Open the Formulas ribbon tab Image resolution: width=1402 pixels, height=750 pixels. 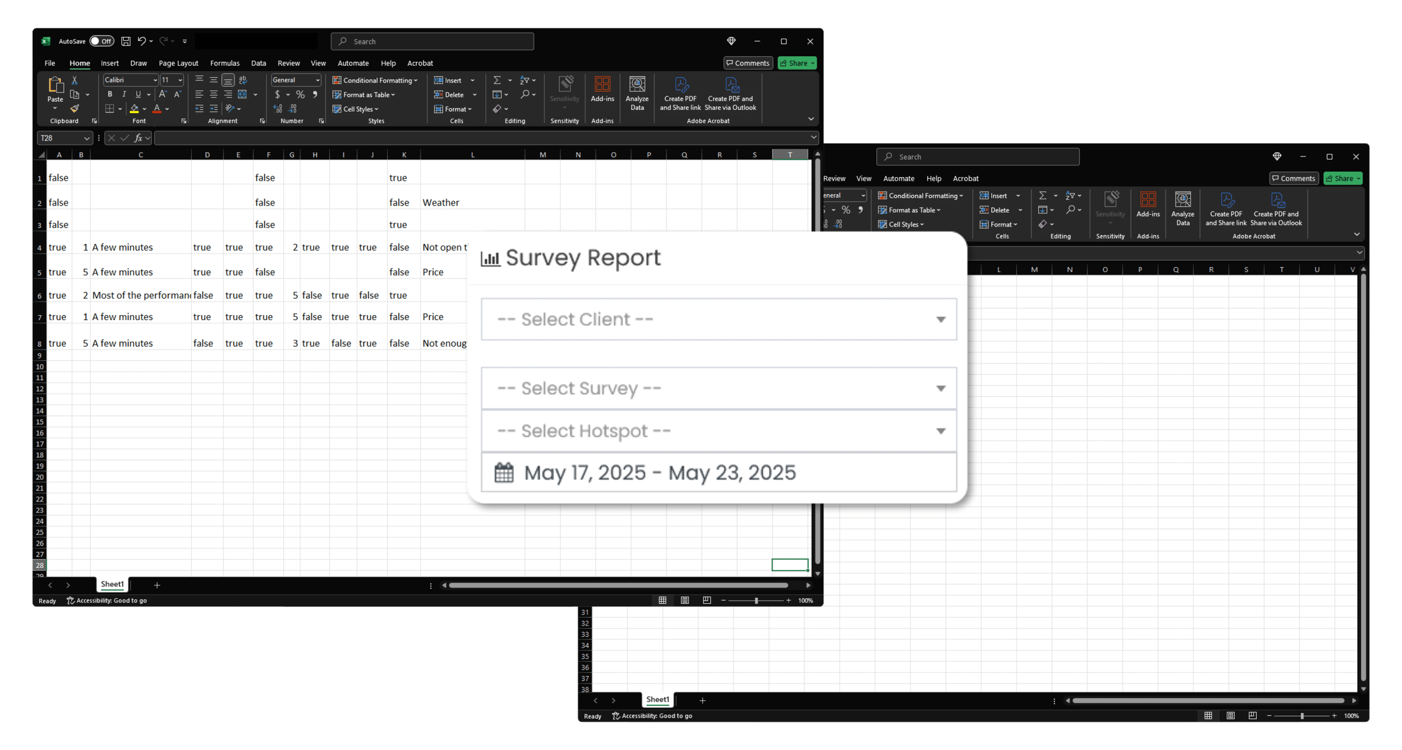(x=225, y=63)
